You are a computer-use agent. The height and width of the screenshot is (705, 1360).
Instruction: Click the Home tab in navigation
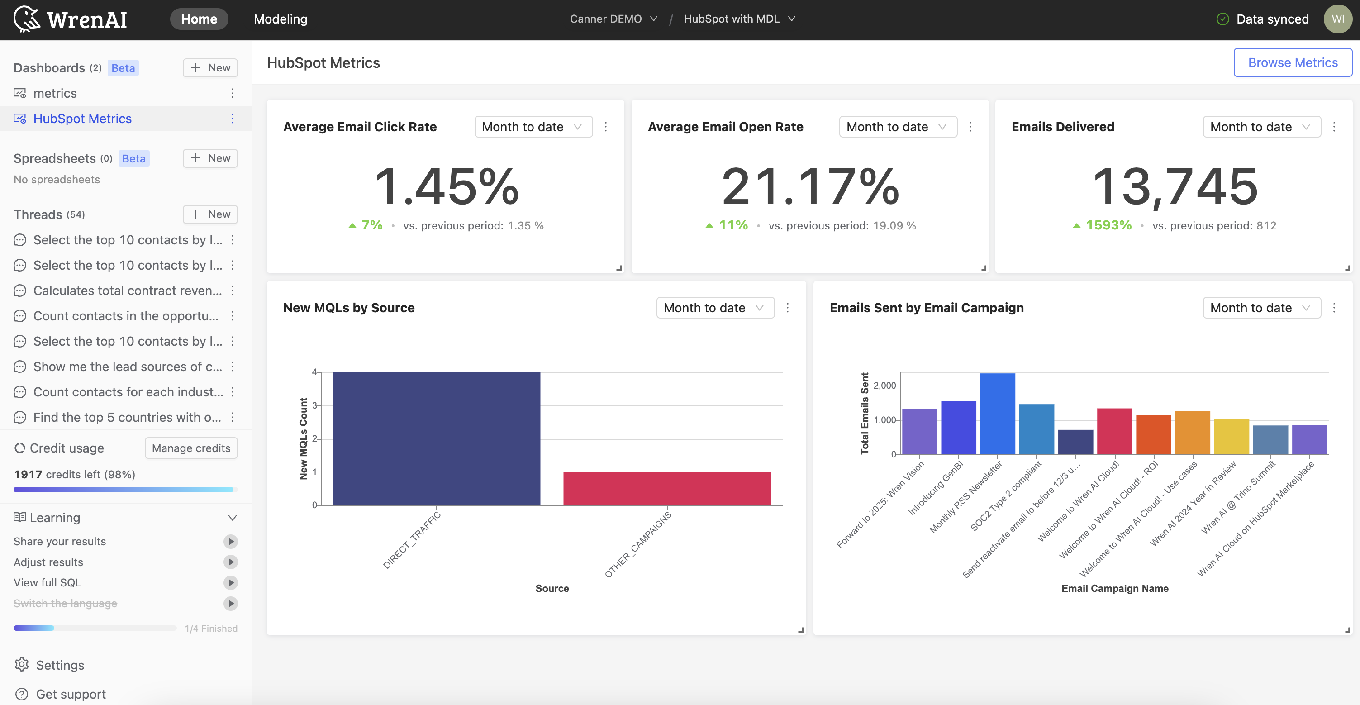pyautogui.click(x=198, y=18)
